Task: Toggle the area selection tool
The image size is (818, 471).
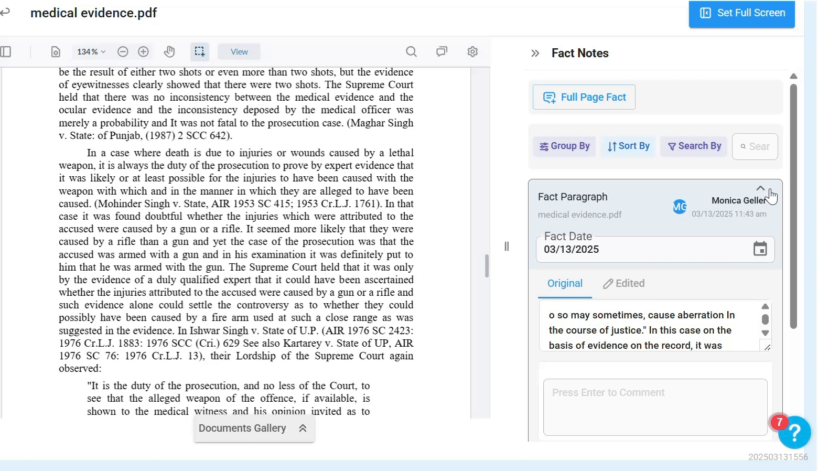Action: coord(199,51)
